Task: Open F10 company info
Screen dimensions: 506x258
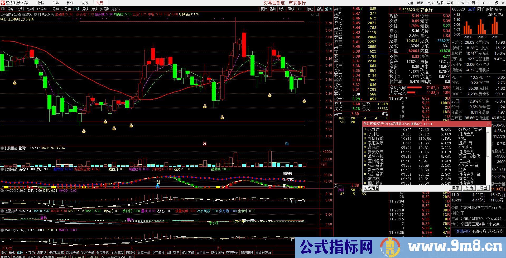Action: pyautogui.click(x=301, y=9)
